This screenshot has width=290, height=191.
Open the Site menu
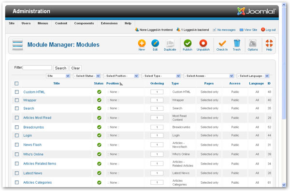point(12,23)
